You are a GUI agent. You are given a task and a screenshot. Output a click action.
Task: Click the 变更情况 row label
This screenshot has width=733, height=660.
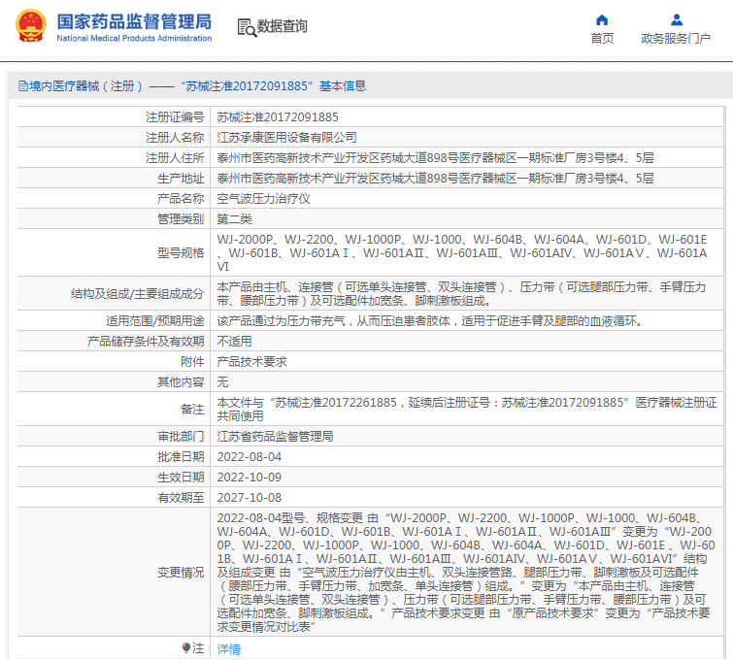(181, 572)
